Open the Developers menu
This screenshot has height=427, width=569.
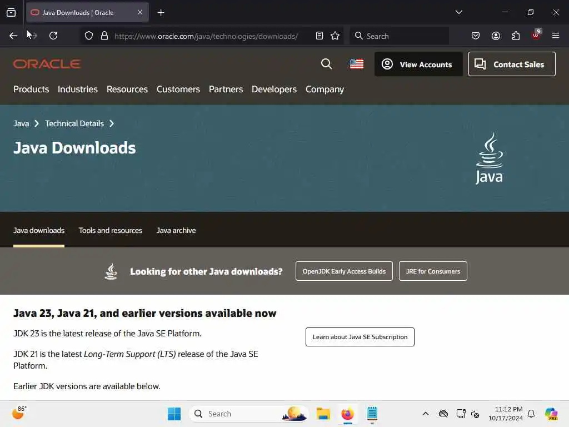pyautogui.click(x=274, y=90)
